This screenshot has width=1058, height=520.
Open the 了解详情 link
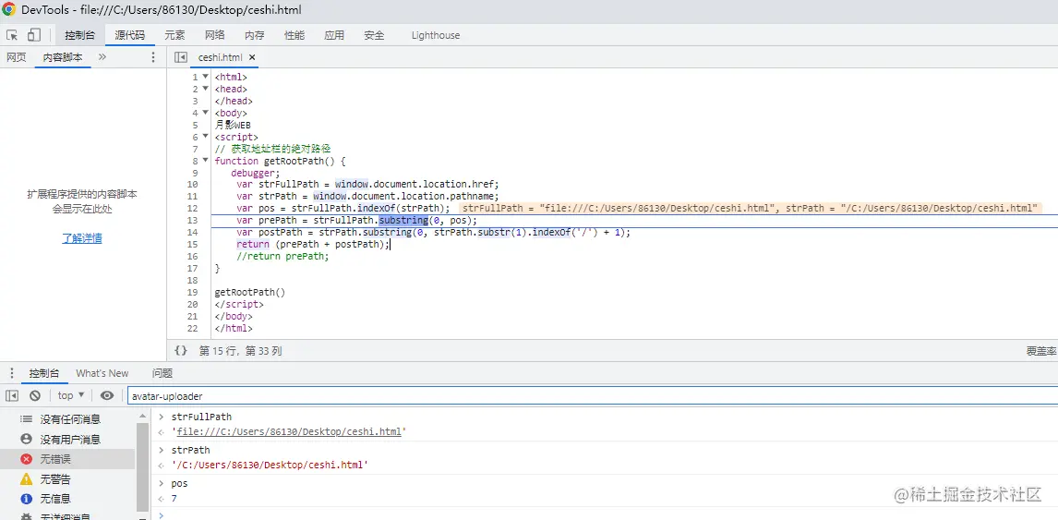coord(82,238)
